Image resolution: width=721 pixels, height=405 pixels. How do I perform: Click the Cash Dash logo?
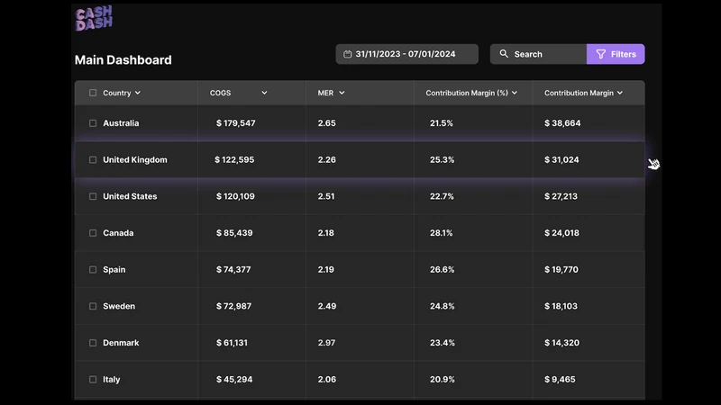[94, 18]
